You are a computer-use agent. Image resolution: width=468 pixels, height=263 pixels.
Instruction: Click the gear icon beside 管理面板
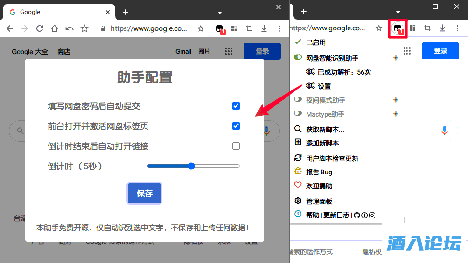(298, 201)
